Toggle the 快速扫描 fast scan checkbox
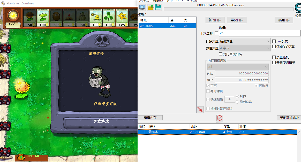Viewport: 301px width, 162px height. pos(208,99)
